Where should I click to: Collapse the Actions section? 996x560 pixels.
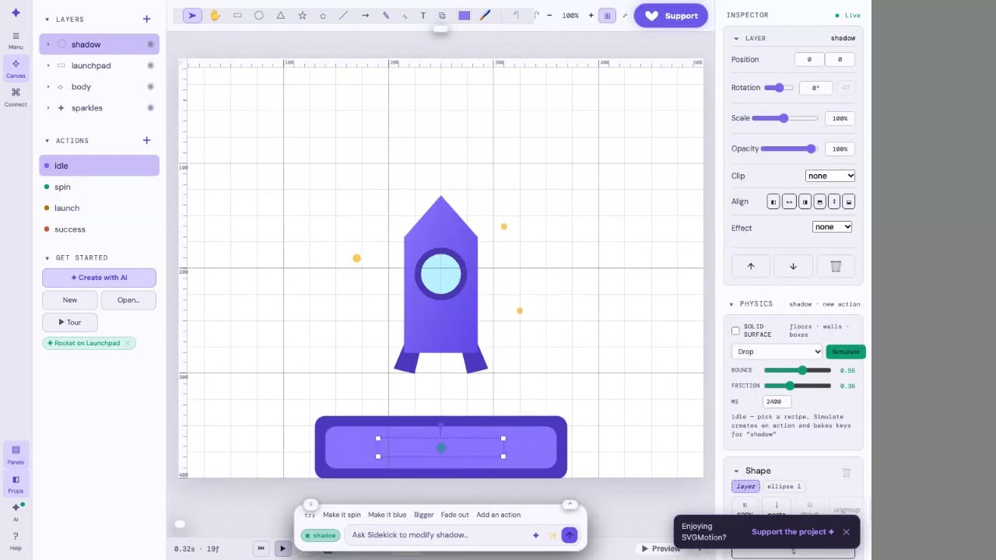click(47, 141)
